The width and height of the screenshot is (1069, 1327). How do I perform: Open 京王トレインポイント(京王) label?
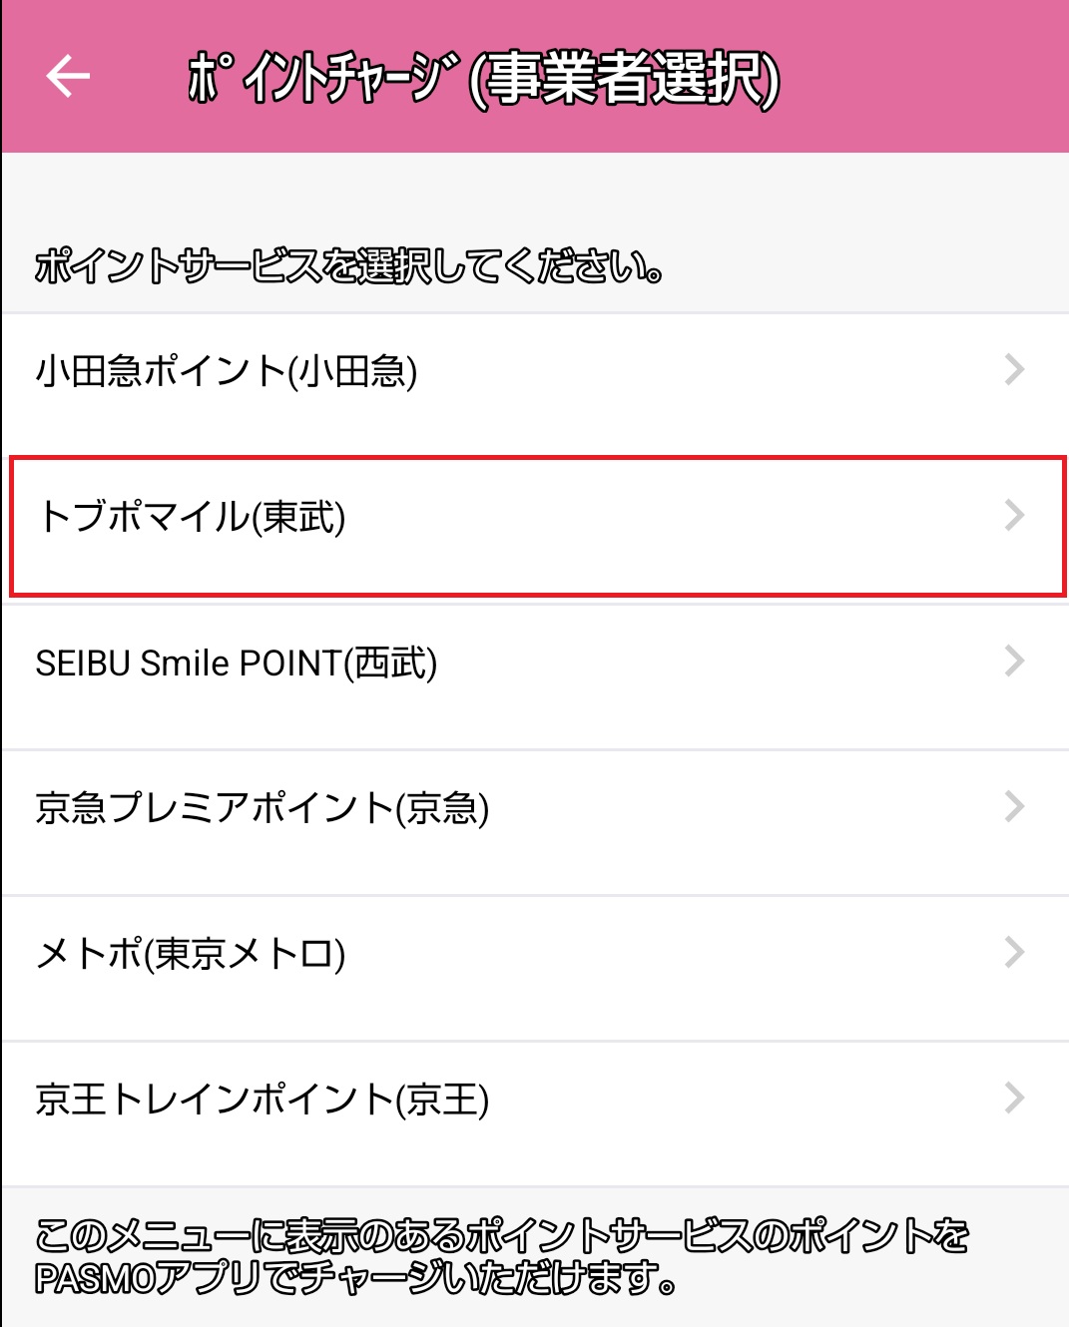coord(263,1100)
